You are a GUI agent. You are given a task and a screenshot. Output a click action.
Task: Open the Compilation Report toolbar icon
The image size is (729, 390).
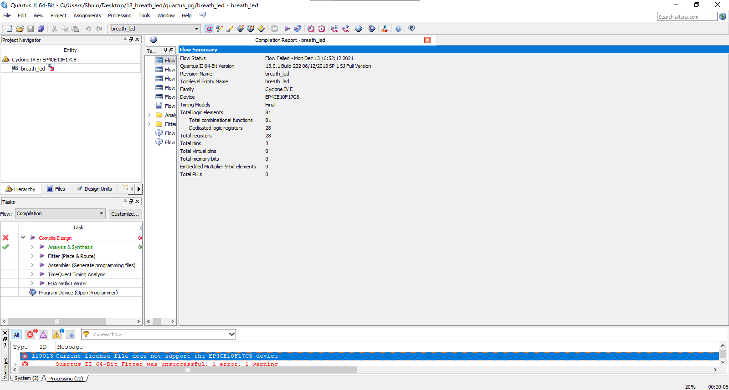[359, 29]
